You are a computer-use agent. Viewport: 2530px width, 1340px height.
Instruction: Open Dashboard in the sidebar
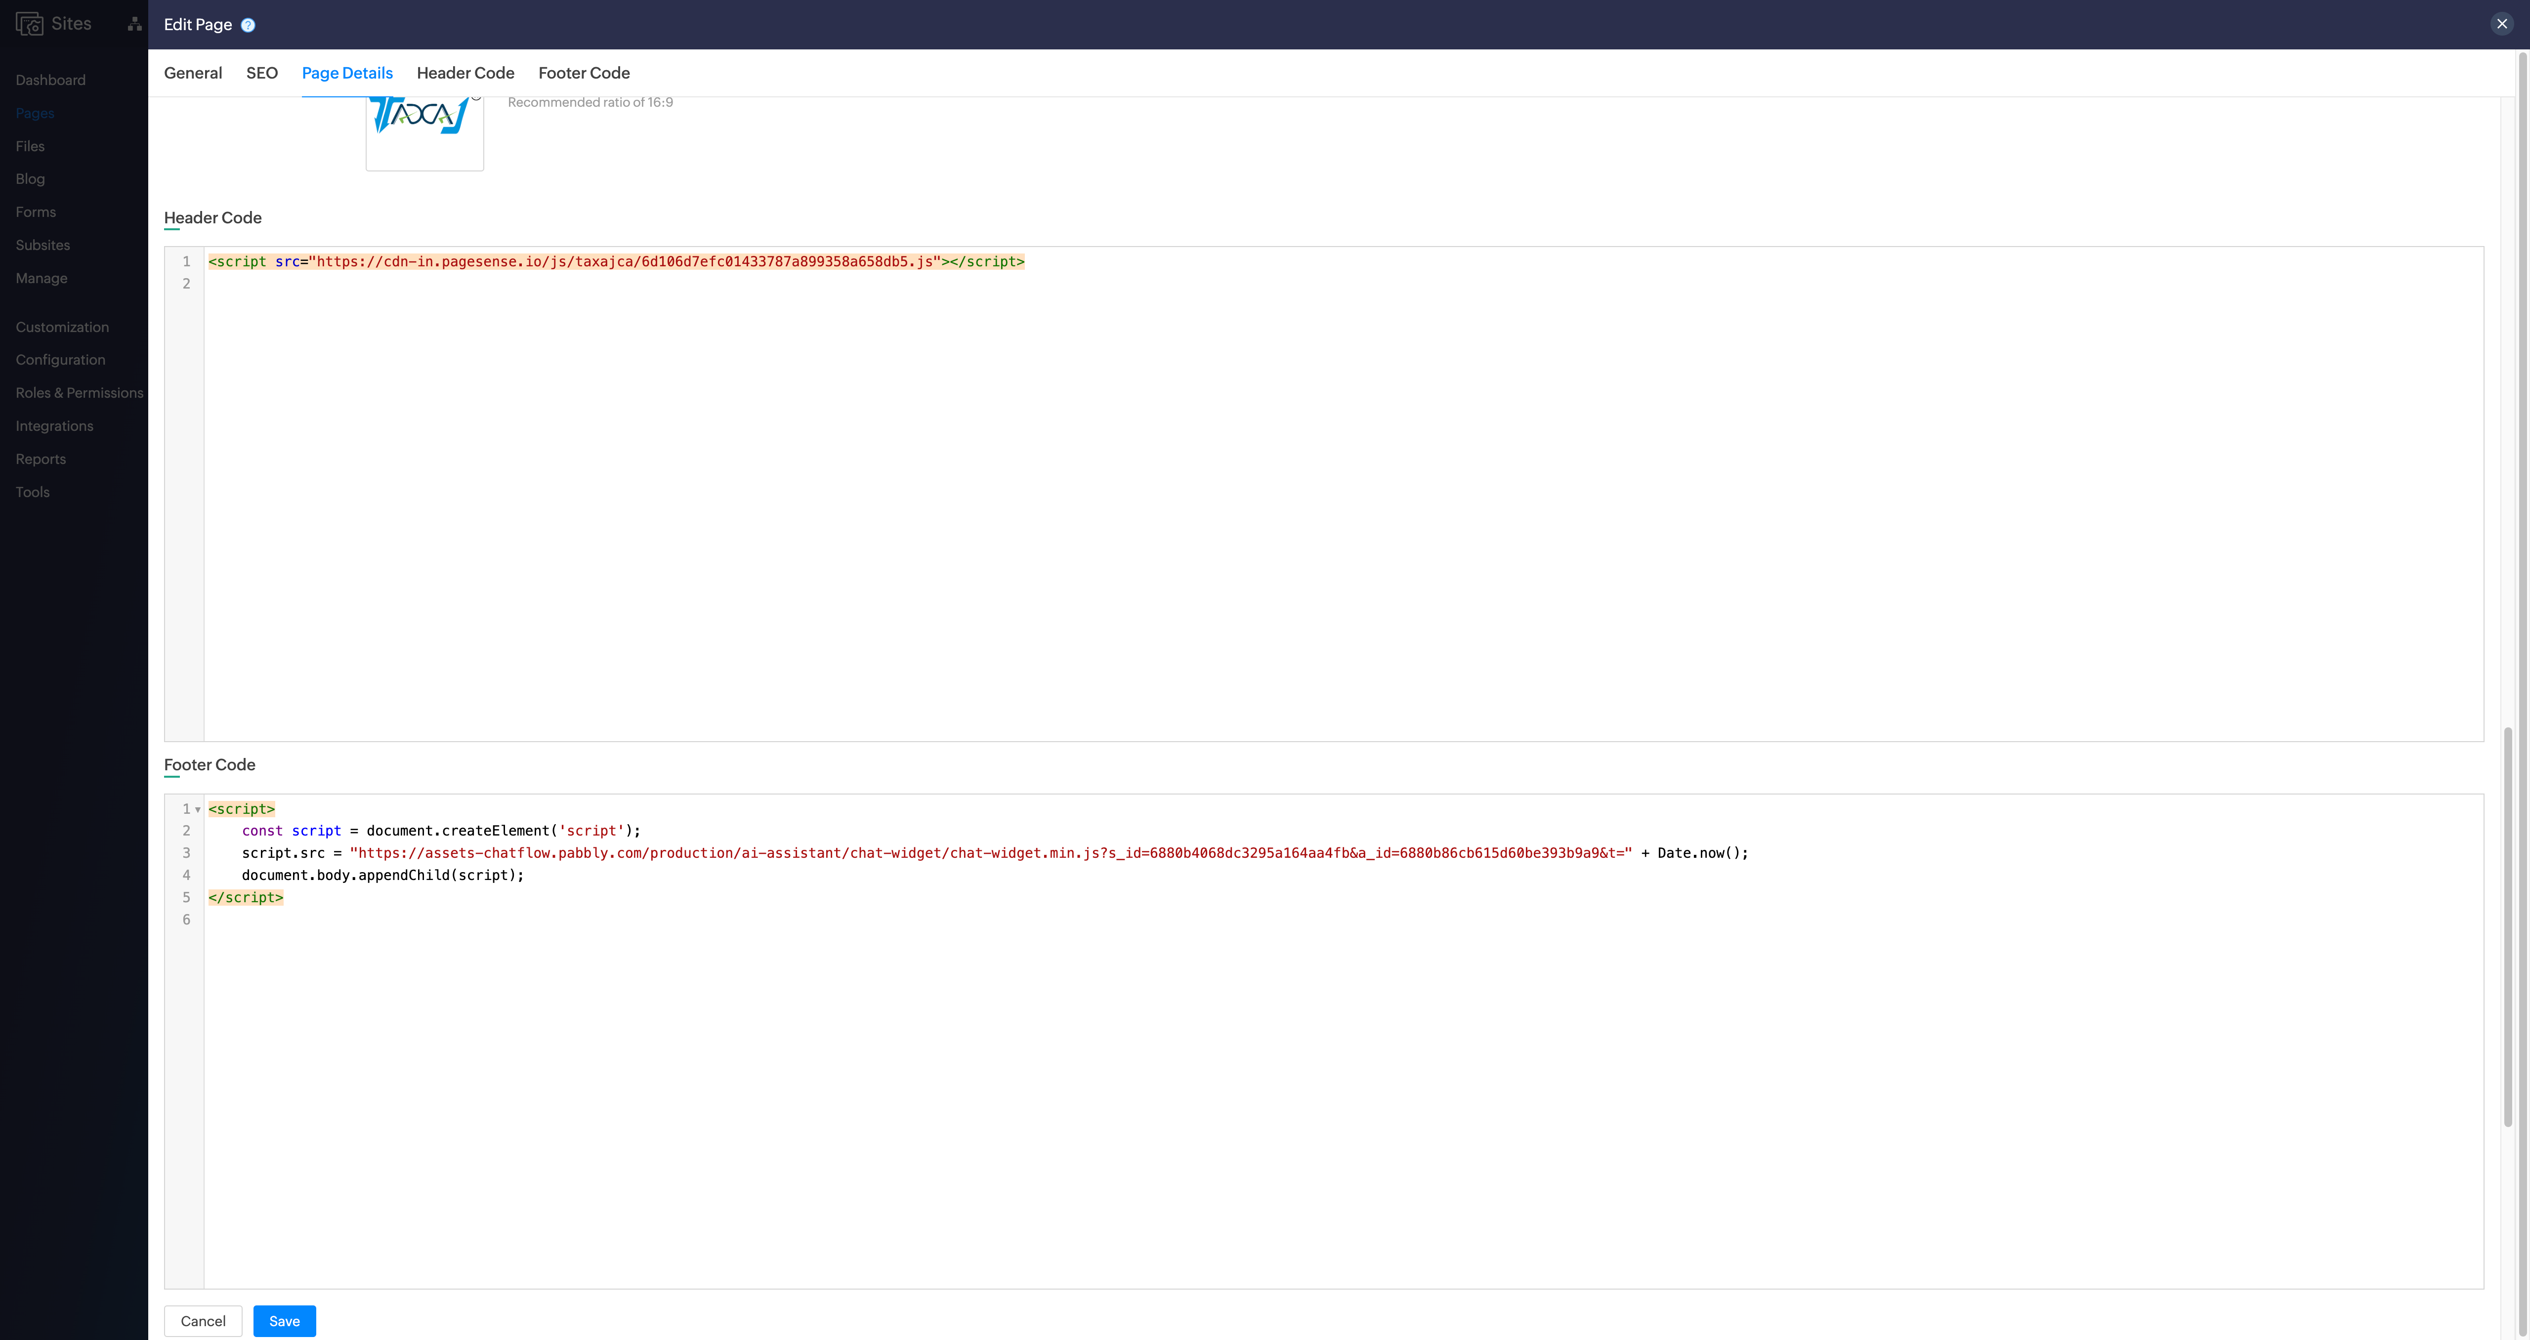pos(50,80)
